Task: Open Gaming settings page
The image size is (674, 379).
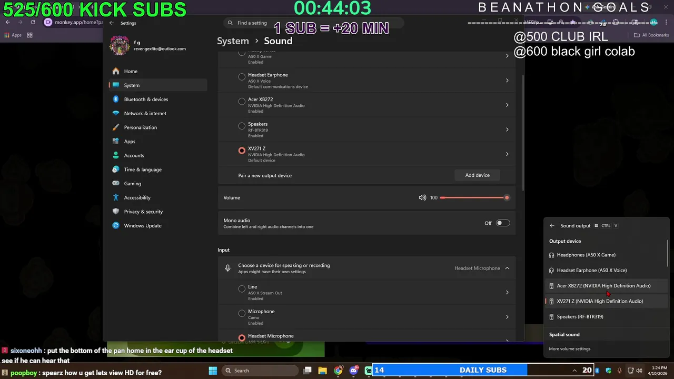Action: coord(158,183)
